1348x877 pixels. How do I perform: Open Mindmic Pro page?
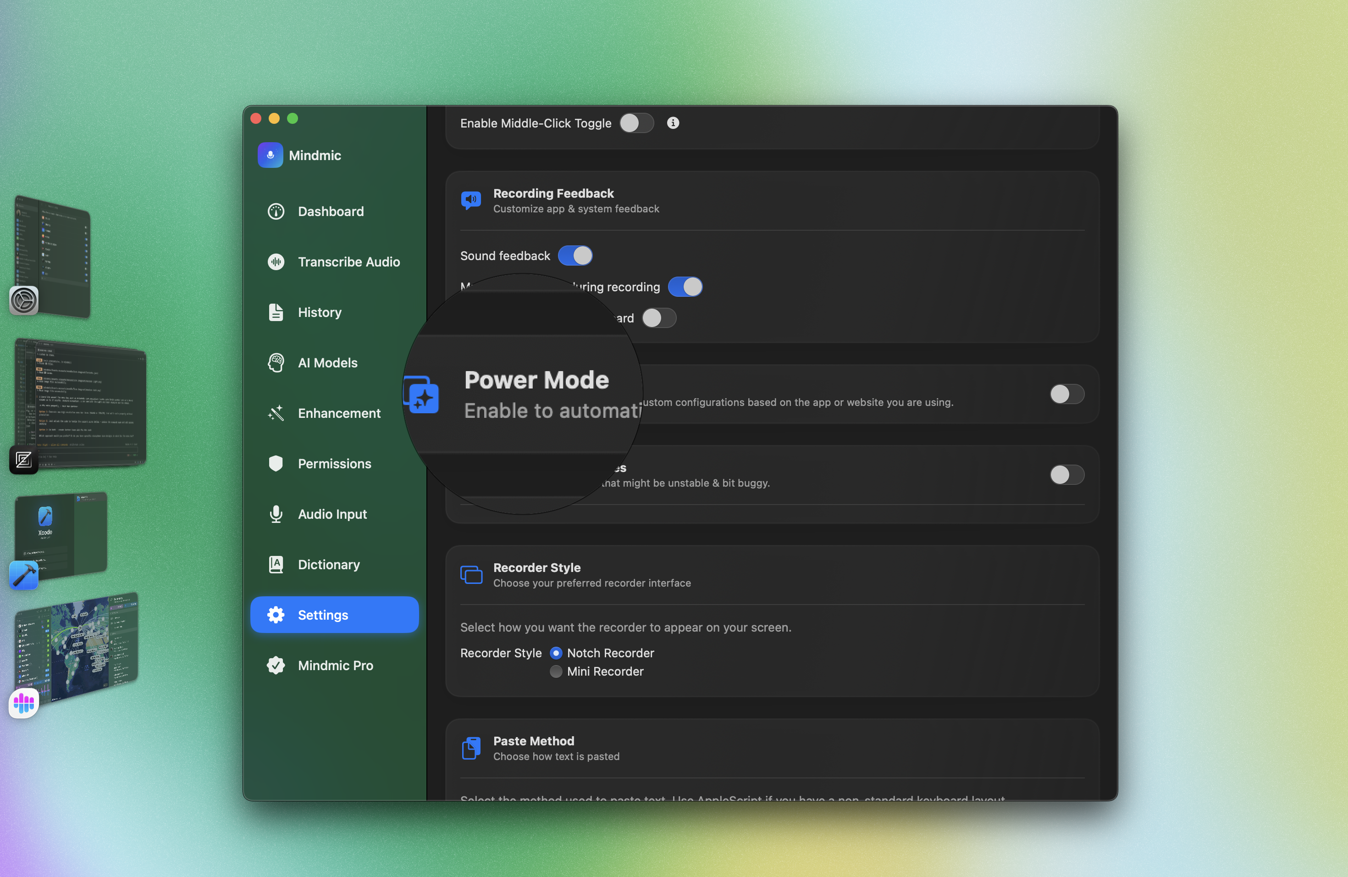point(335,665)
